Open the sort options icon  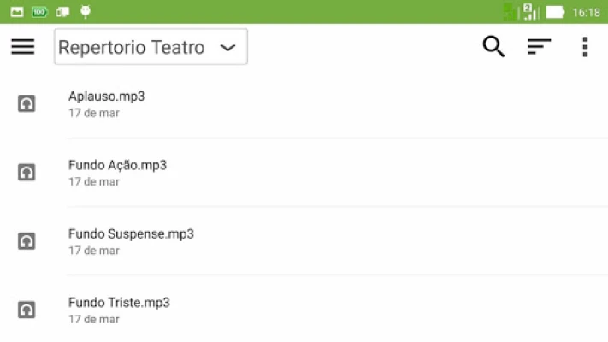(539, 47)
